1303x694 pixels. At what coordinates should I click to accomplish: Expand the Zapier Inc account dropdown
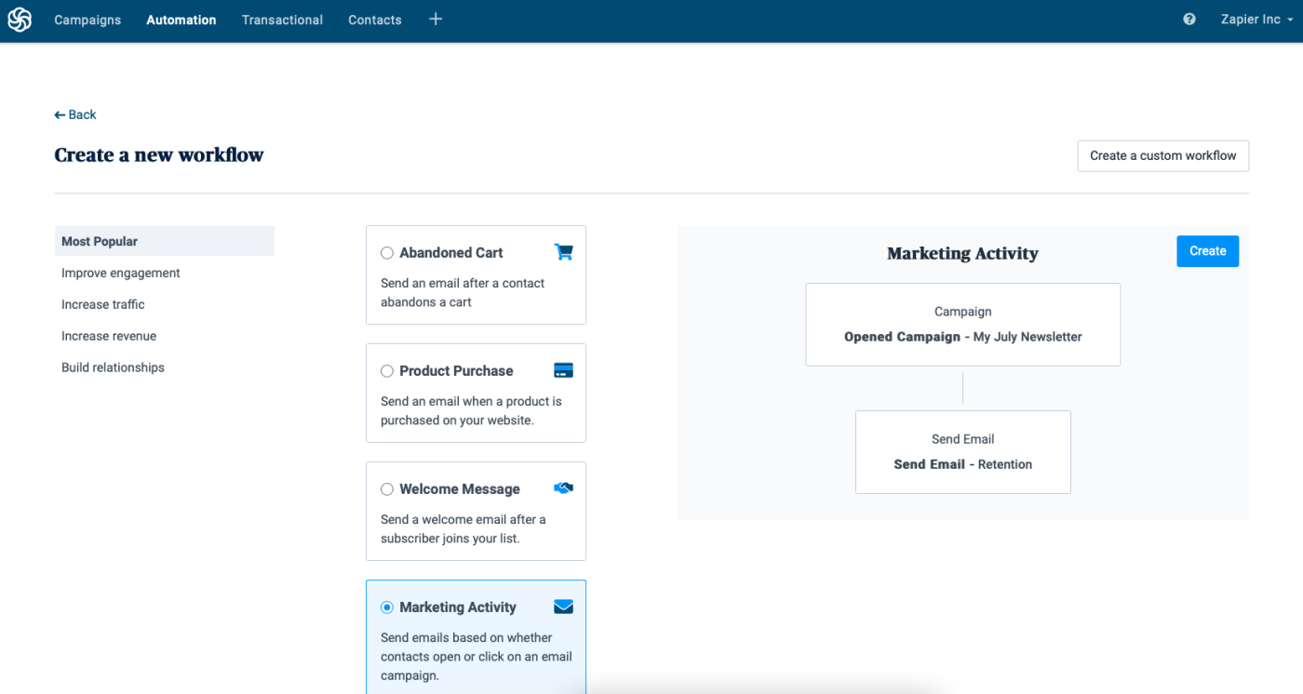[x=1256, y=20]
